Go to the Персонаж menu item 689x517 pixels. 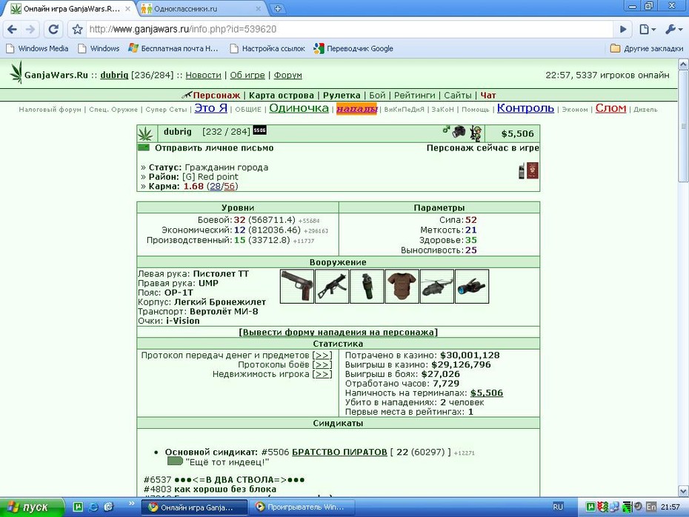click(216, 96)
